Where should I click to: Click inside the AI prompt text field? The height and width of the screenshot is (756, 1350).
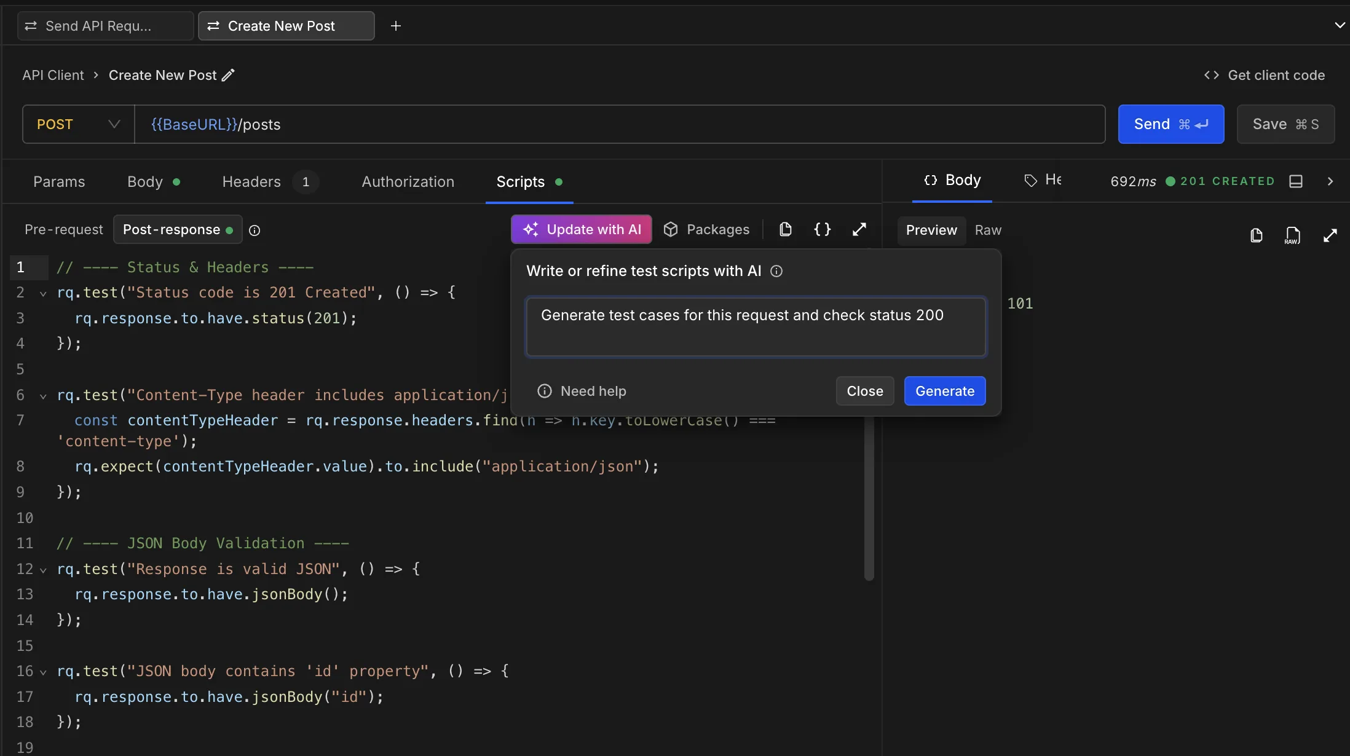755,326
